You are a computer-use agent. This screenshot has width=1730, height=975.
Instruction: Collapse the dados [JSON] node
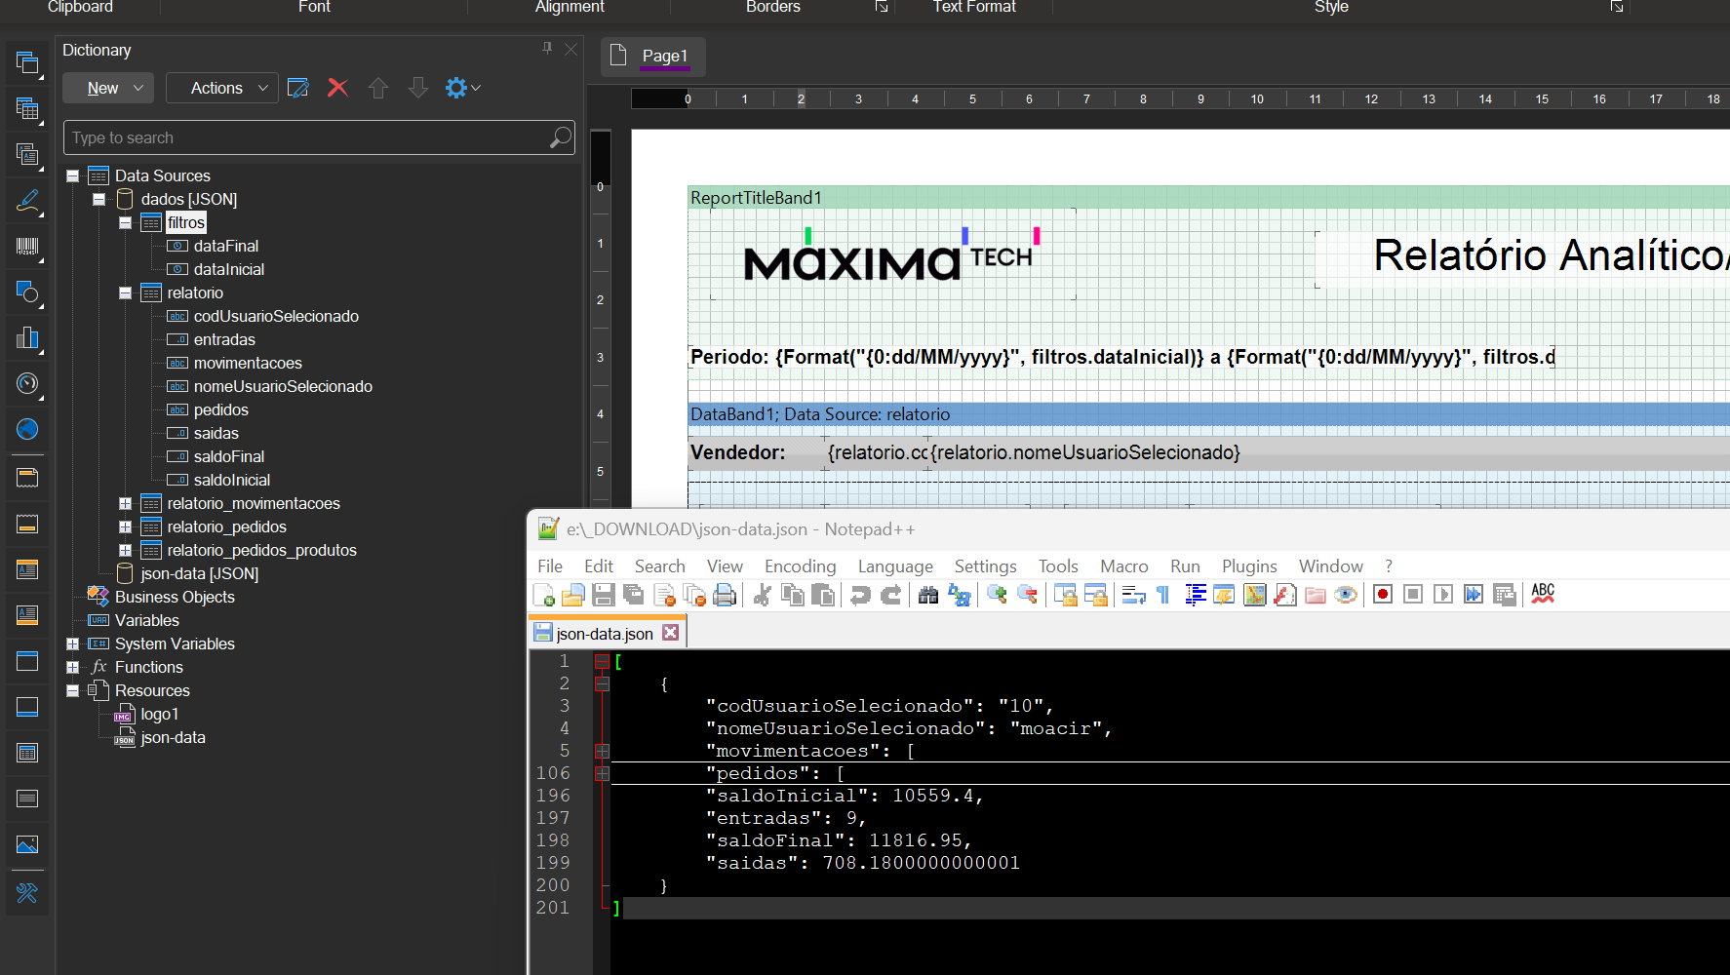[99, 199]
